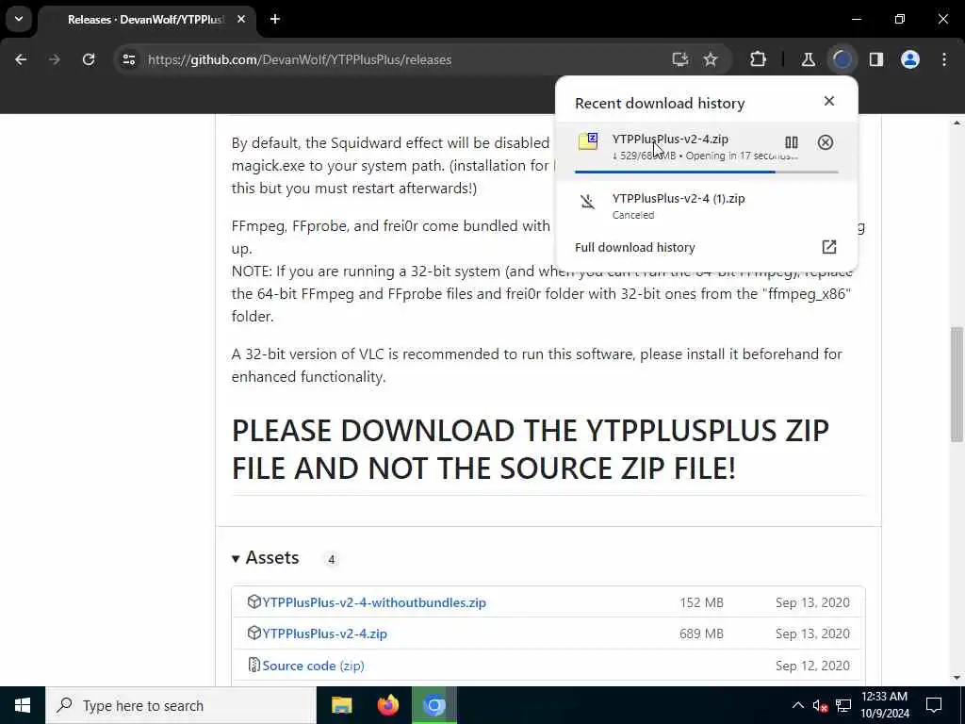The image size is (965, 724).
Task: Click the 152 MB size text
Action: 701,602
